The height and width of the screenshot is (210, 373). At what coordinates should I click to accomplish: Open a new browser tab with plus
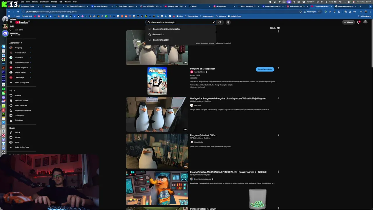coord(360,6)
